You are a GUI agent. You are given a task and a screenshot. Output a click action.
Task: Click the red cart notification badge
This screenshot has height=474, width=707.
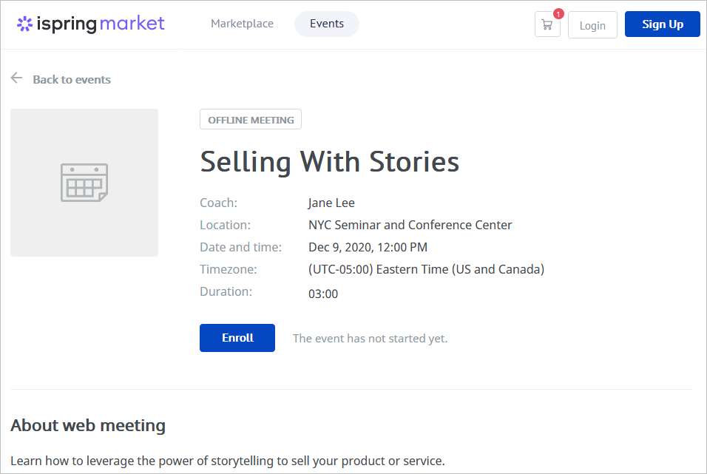coord(558,14)
